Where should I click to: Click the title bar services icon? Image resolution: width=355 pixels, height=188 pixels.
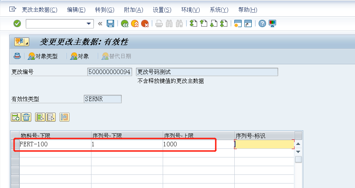coord(22,42)
